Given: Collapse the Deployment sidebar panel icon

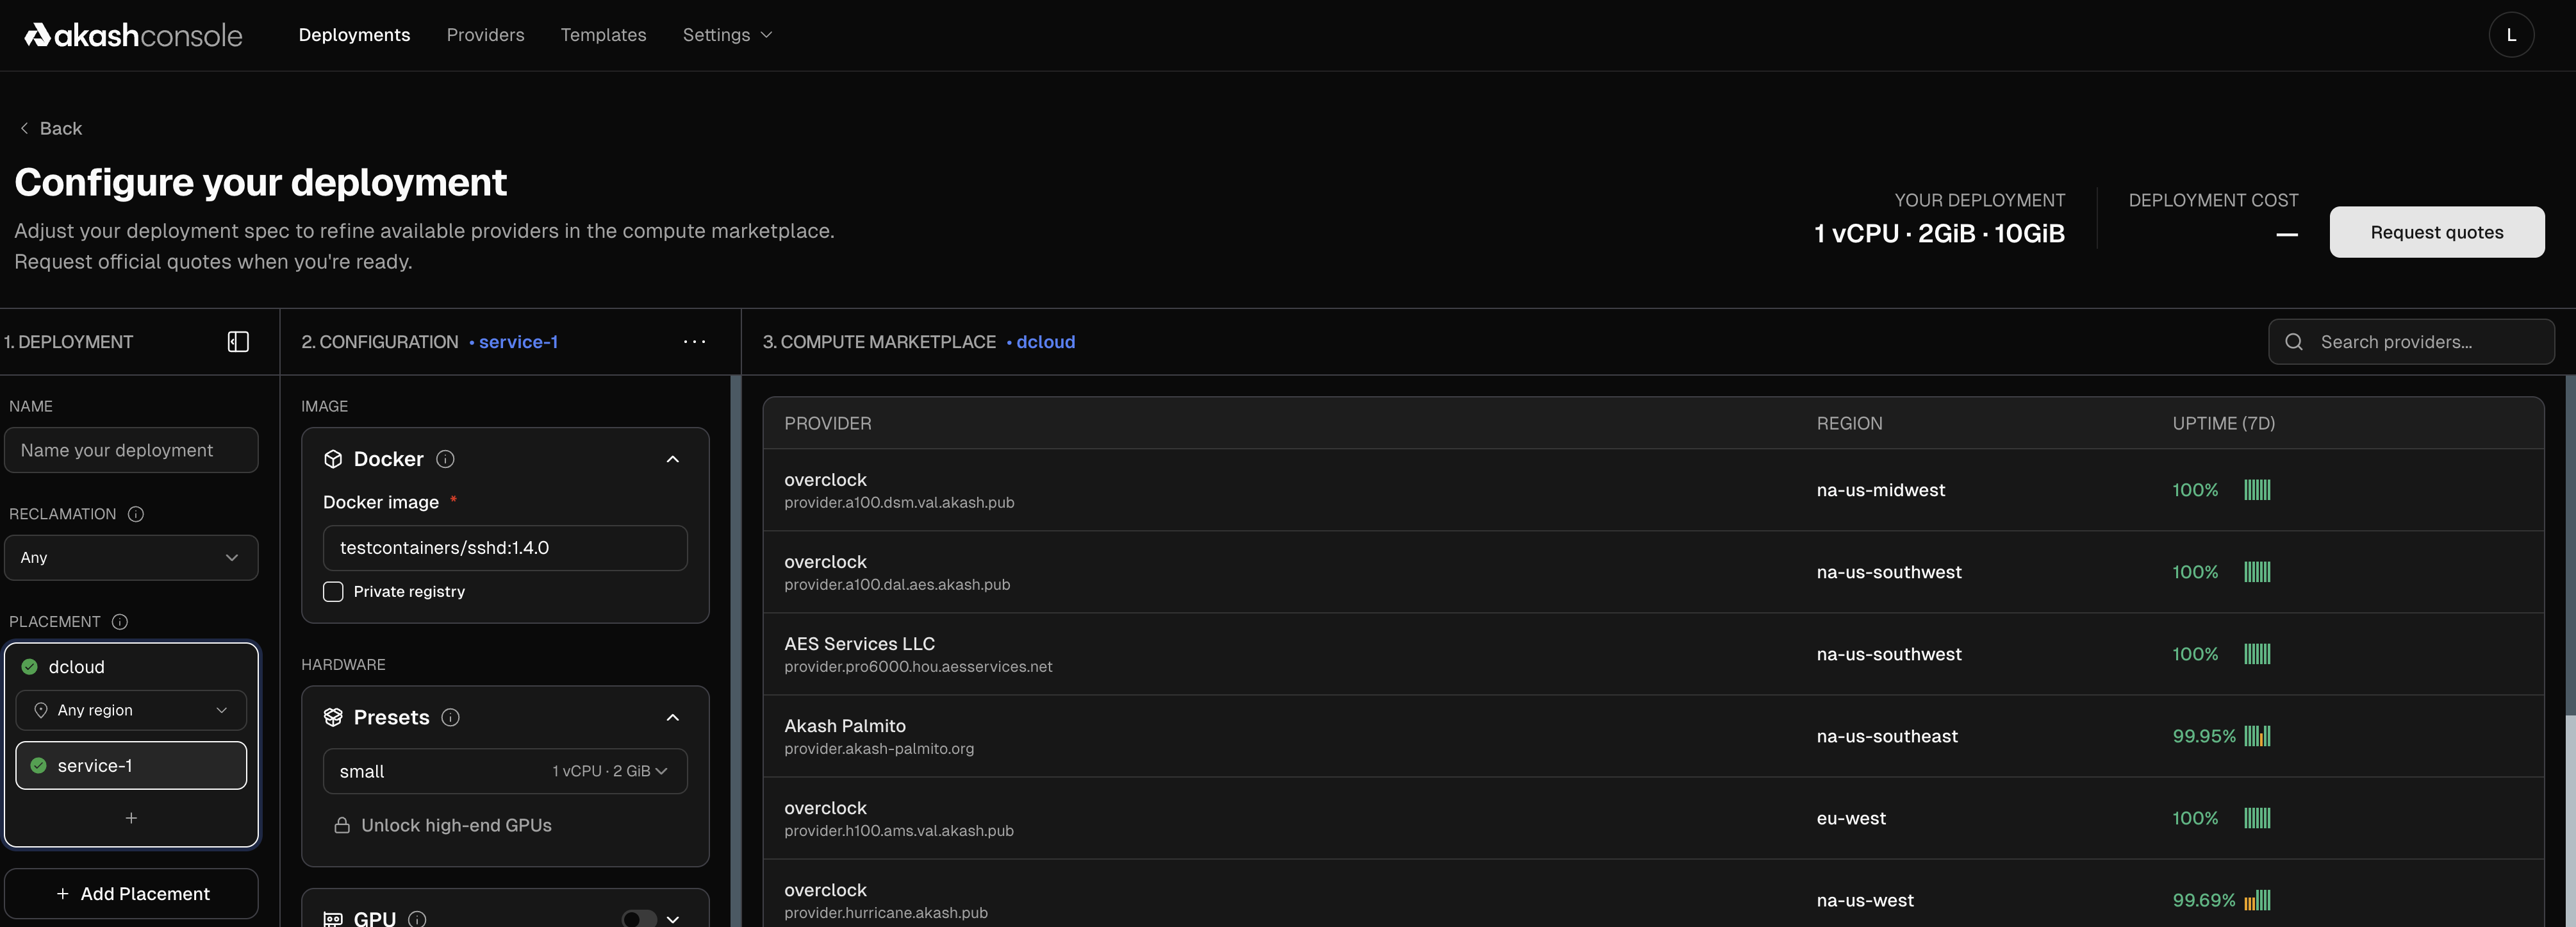Looking at the screenshot, I should [238, 342].
